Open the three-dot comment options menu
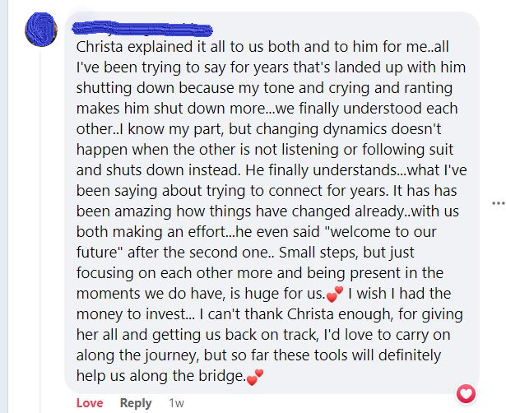This screenshot has height=413, width=506. click(x=497, y=202)
